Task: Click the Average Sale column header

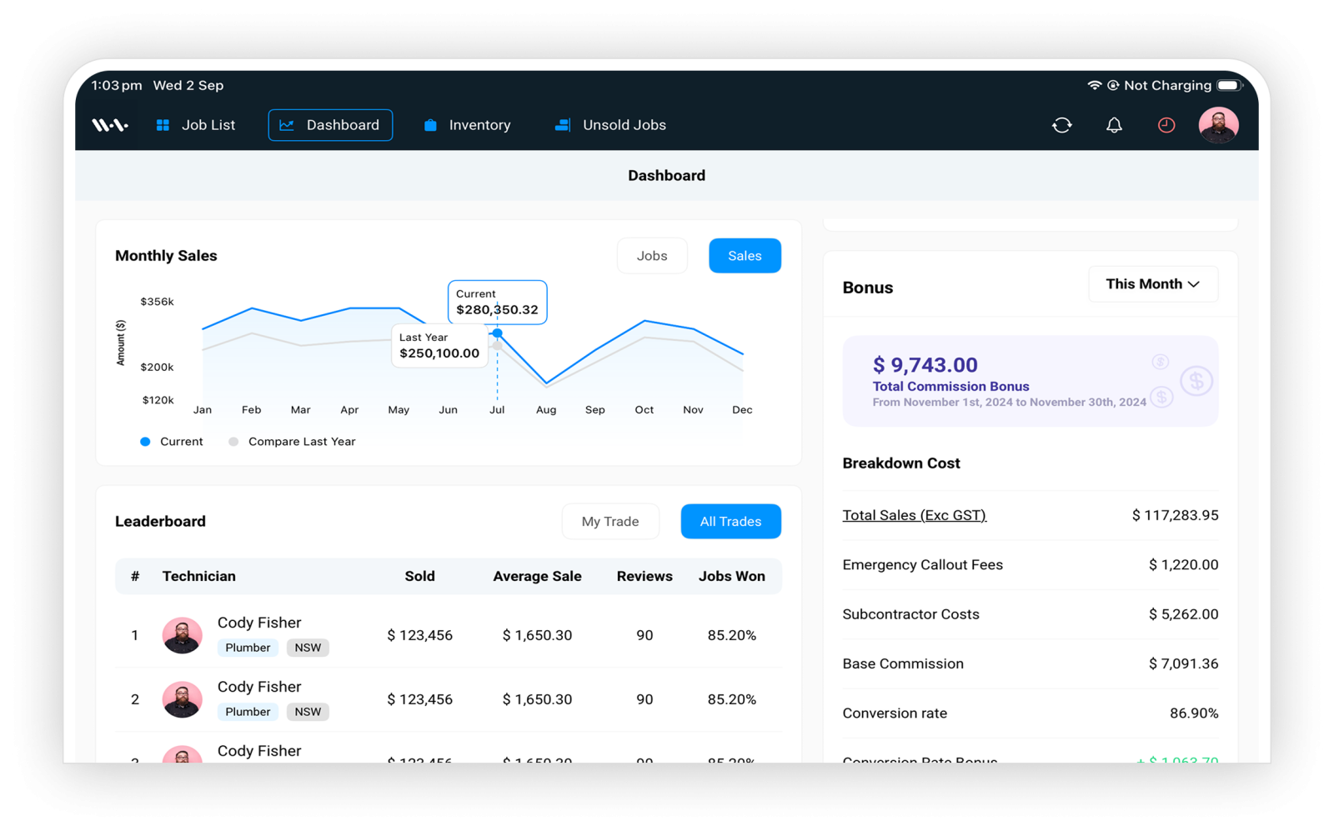Action: (537, 577)
